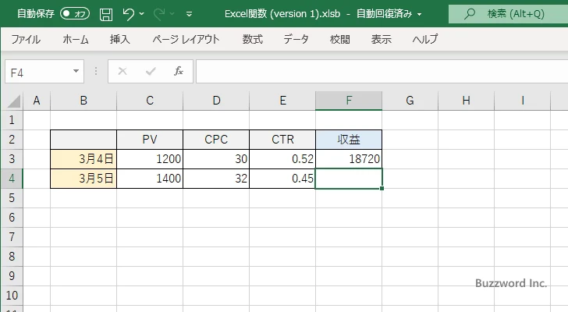
Task: Click the cell containing 18720
Action: pos(349,159)
